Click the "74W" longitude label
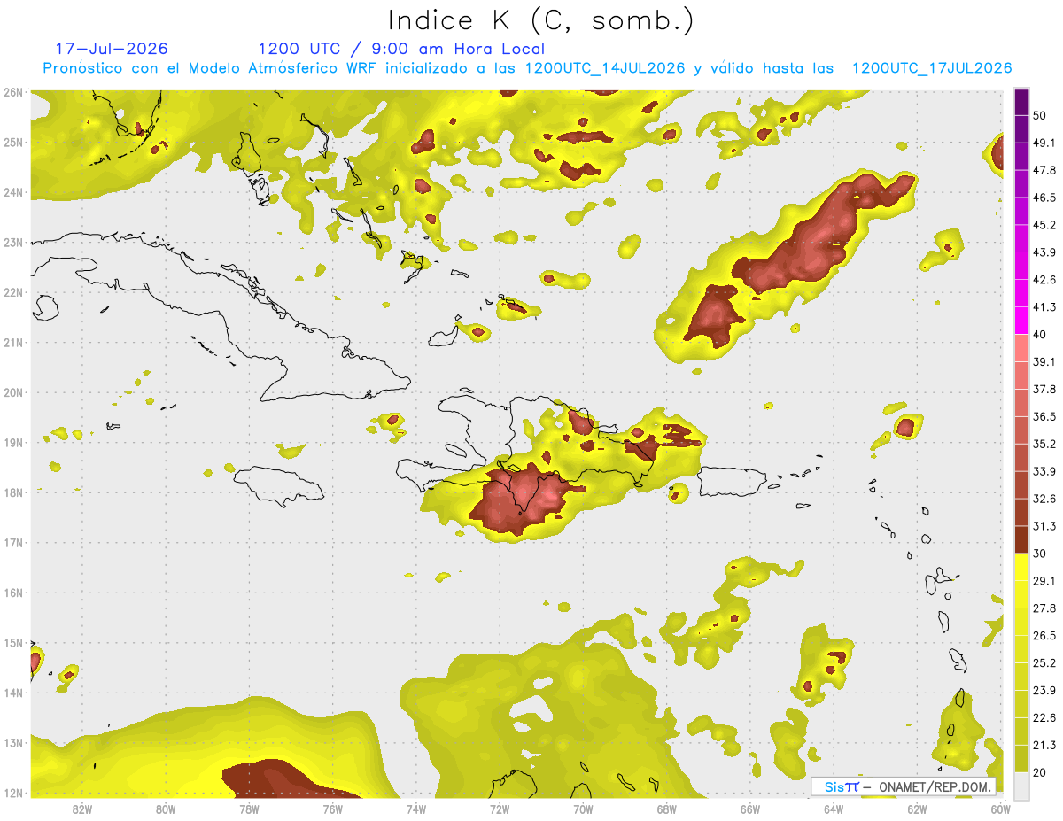 (416, 809)
